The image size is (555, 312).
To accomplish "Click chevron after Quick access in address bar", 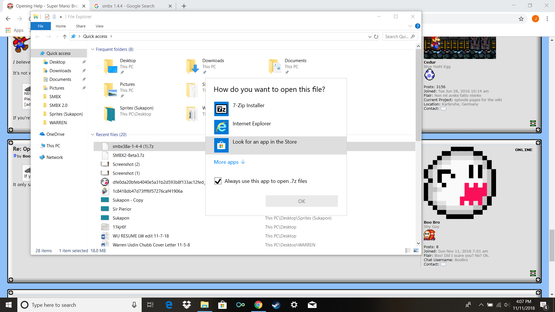I will click(x=111, y=36).
